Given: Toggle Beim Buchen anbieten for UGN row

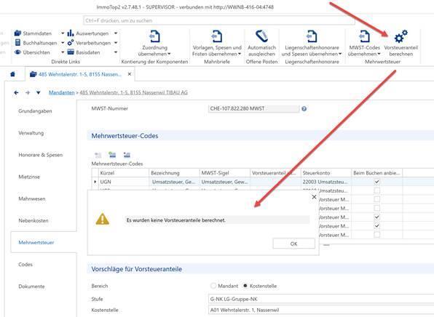Looking at the screenshot, I should click(x=376, y=182).
